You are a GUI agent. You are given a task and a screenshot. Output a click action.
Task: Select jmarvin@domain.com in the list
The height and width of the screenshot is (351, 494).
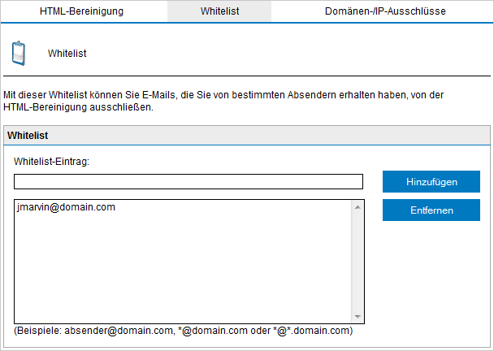click(x=66, y=207)
